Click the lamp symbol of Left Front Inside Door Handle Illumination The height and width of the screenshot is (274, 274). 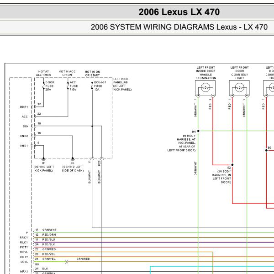tap(205, 88)
